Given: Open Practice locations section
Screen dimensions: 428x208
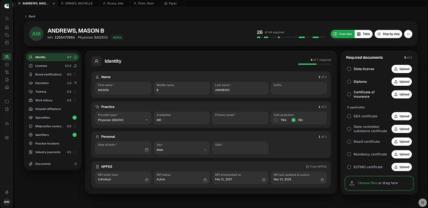Looking at the screenshot, I should click(x=52, y=144).
